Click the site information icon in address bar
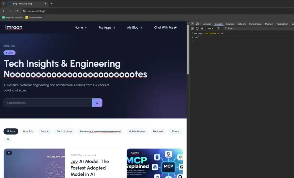 (x=24, y=11)
